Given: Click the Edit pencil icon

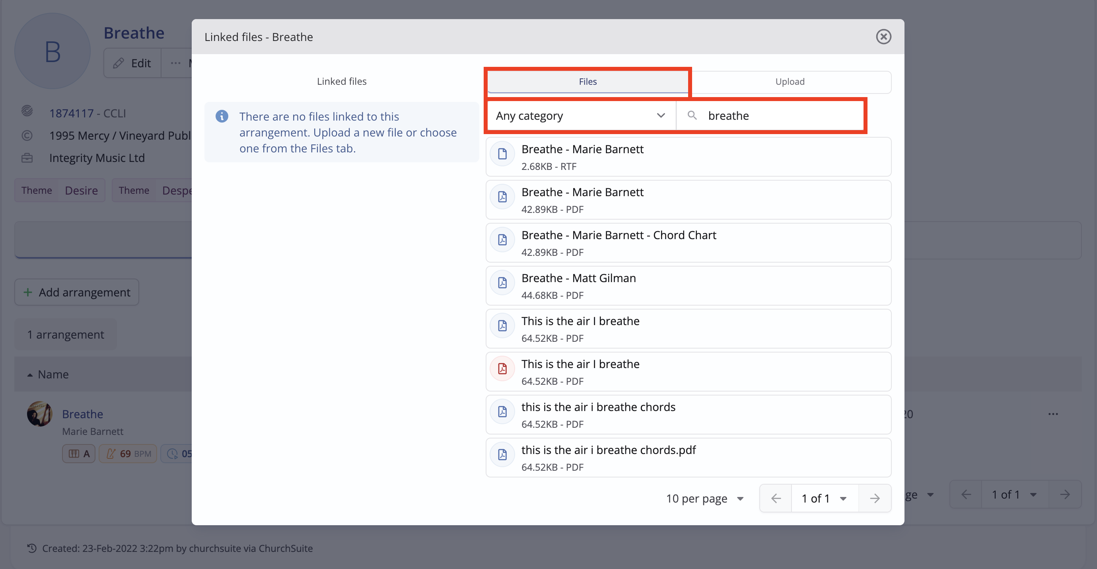Looking at the screenshot, I should click(x=119, y=63).
